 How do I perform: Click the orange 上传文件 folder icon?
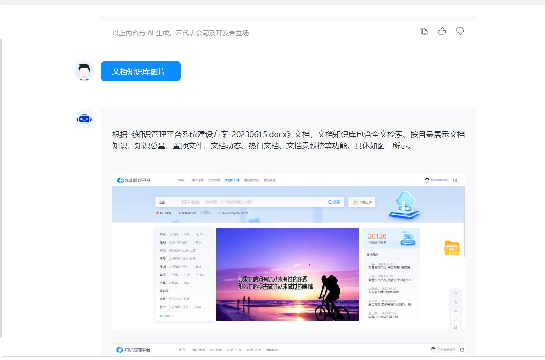[452, 248]
